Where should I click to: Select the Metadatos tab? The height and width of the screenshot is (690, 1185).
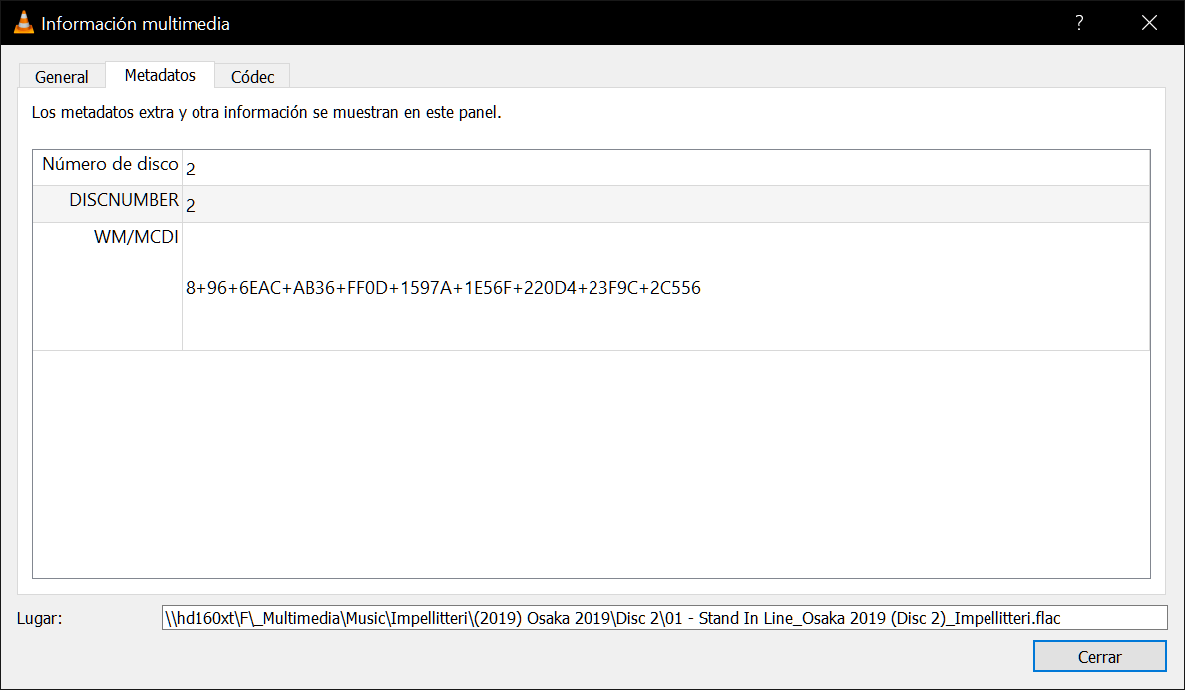click(160, 76)
